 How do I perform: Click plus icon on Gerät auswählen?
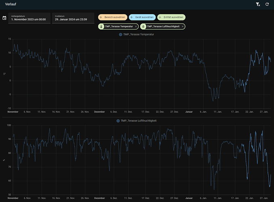132,17
